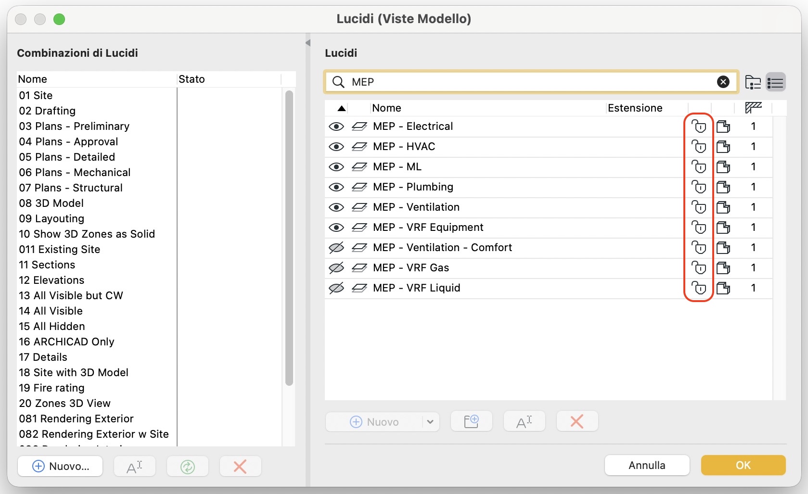Show the MEP - VRF Gas layer

336,268
